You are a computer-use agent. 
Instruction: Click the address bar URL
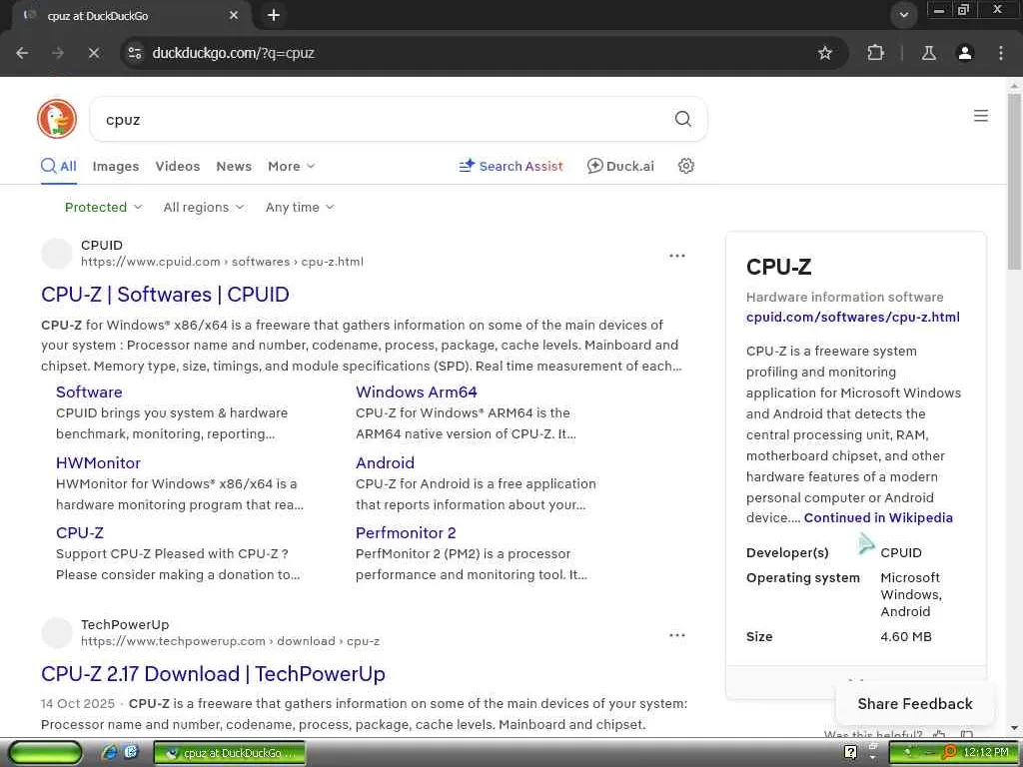click(233, 53)
